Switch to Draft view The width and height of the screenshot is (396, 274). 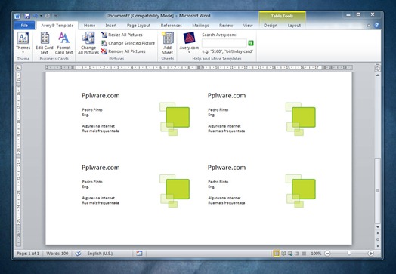tap(304, 254)
